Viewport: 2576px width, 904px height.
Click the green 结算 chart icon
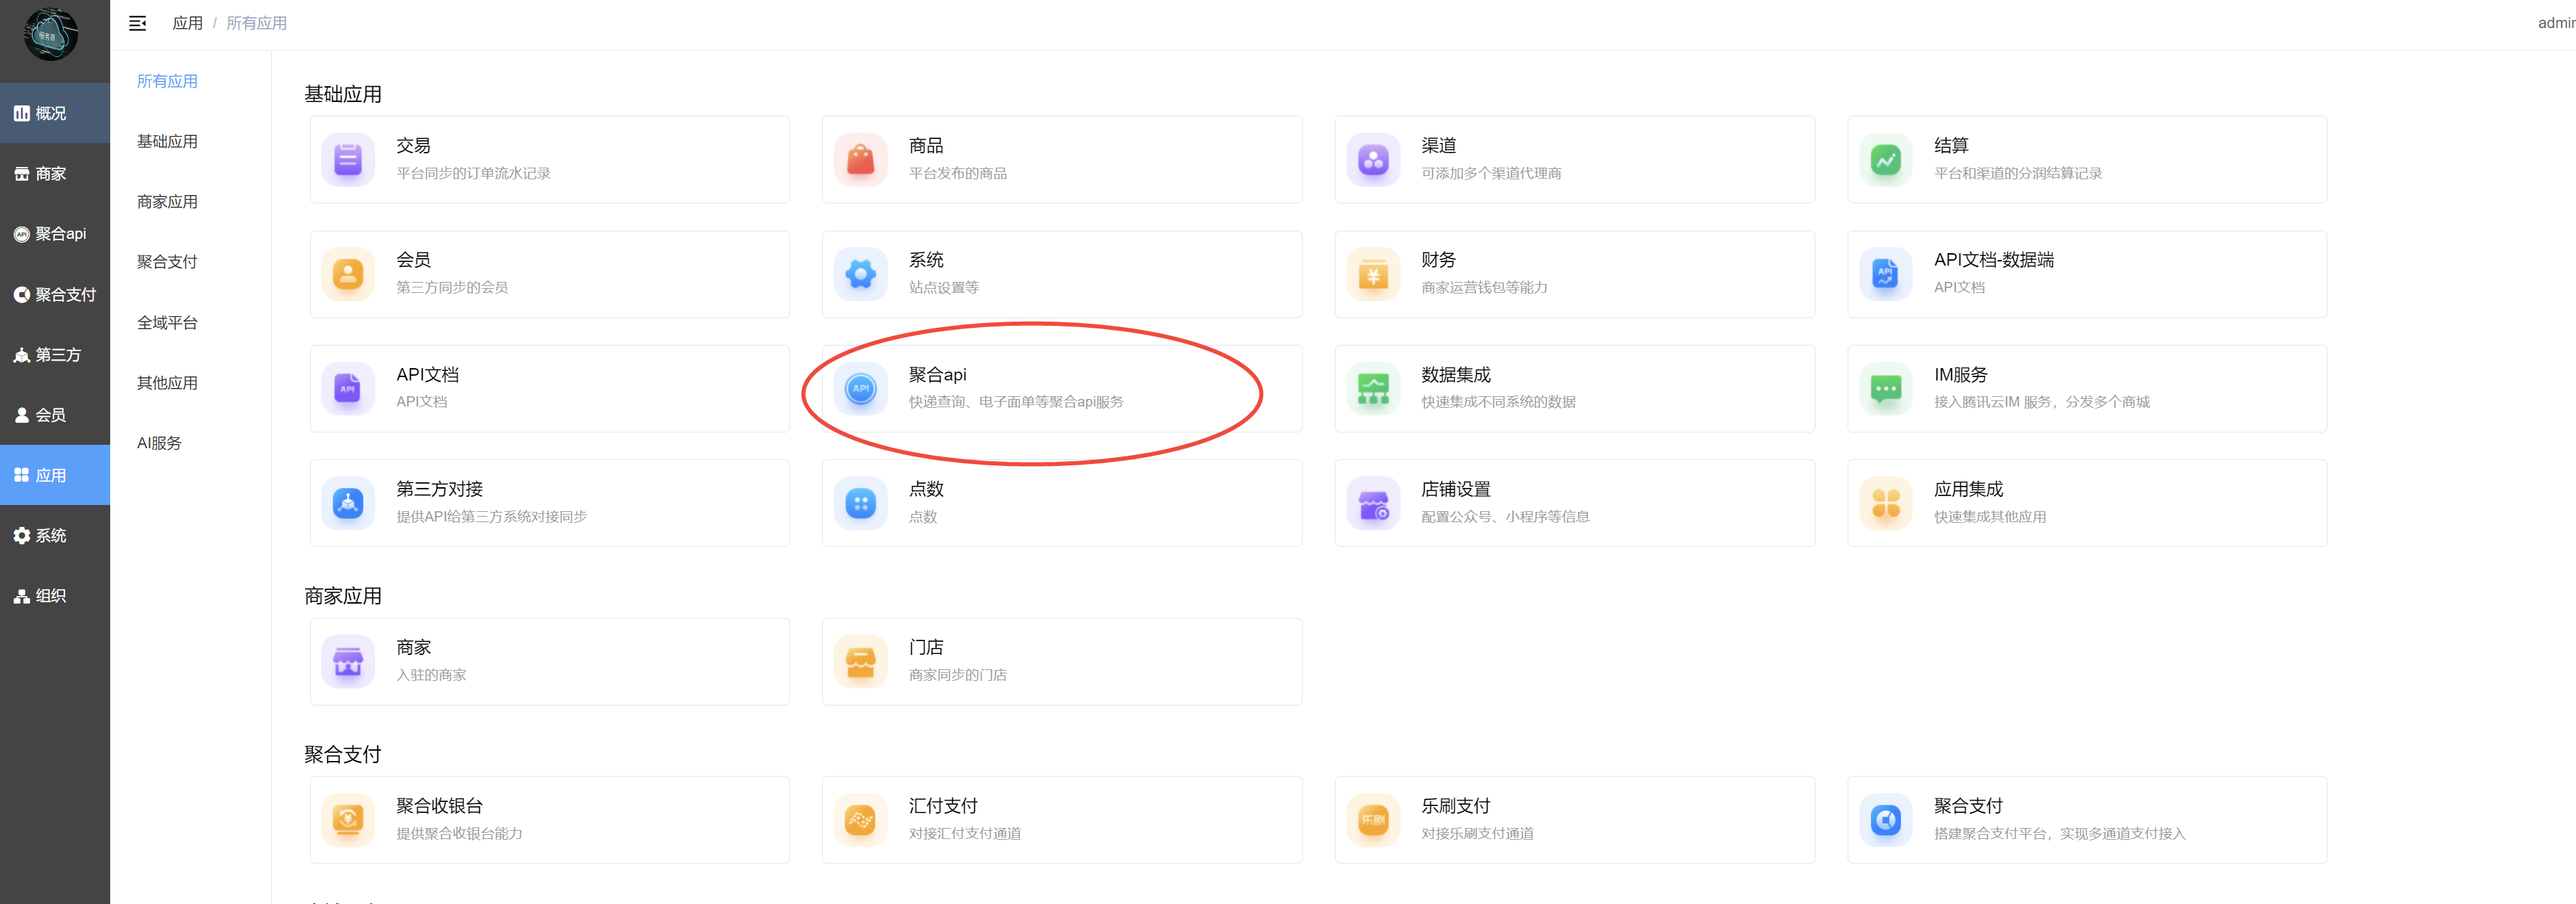pos(1885,160)
